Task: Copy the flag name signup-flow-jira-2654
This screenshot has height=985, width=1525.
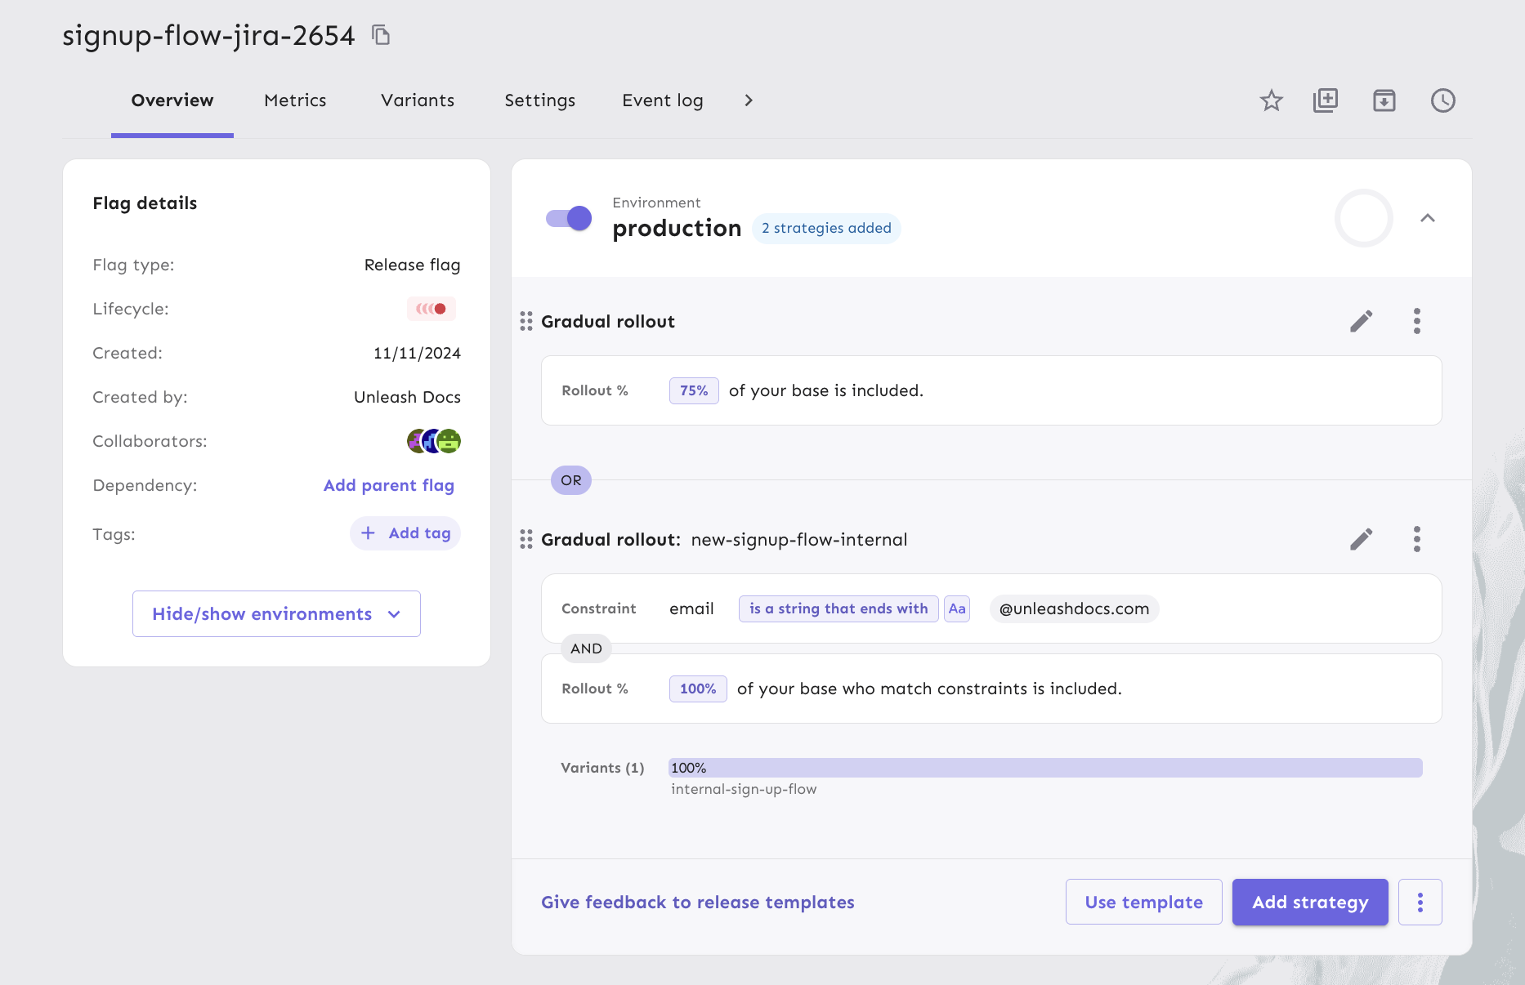Action: 381,35
